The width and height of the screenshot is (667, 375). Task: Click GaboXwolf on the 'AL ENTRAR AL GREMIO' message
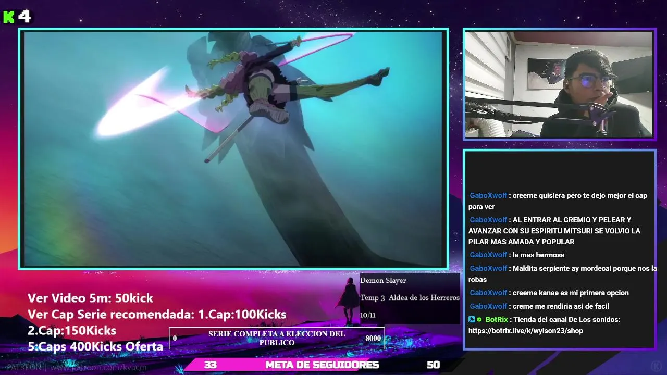click(488, 220)
